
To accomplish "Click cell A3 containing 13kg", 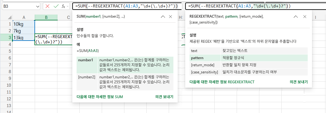I will [24, 37].
